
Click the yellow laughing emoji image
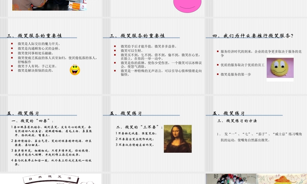[x=75, y=70]
